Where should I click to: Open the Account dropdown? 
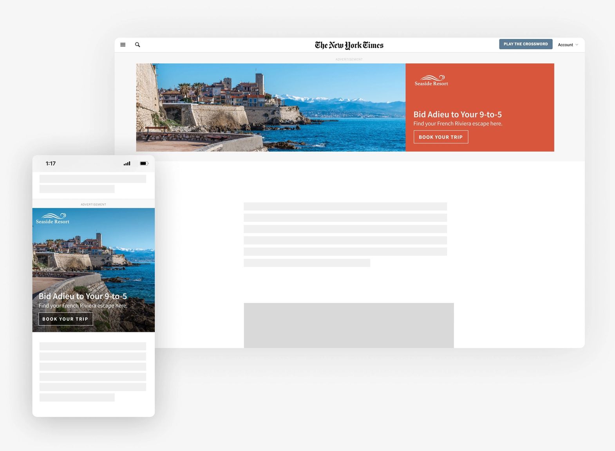pyautogui.click(x=568, y=45)
